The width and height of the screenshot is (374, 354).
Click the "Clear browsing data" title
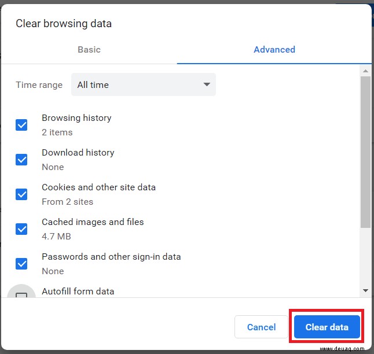pos(64,24)
